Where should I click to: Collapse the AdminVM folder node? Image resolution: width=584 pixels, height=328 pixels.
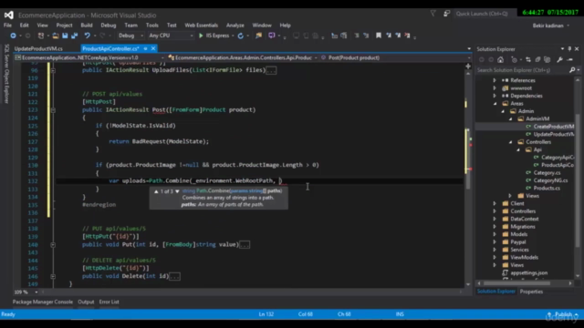coord(511,119)
